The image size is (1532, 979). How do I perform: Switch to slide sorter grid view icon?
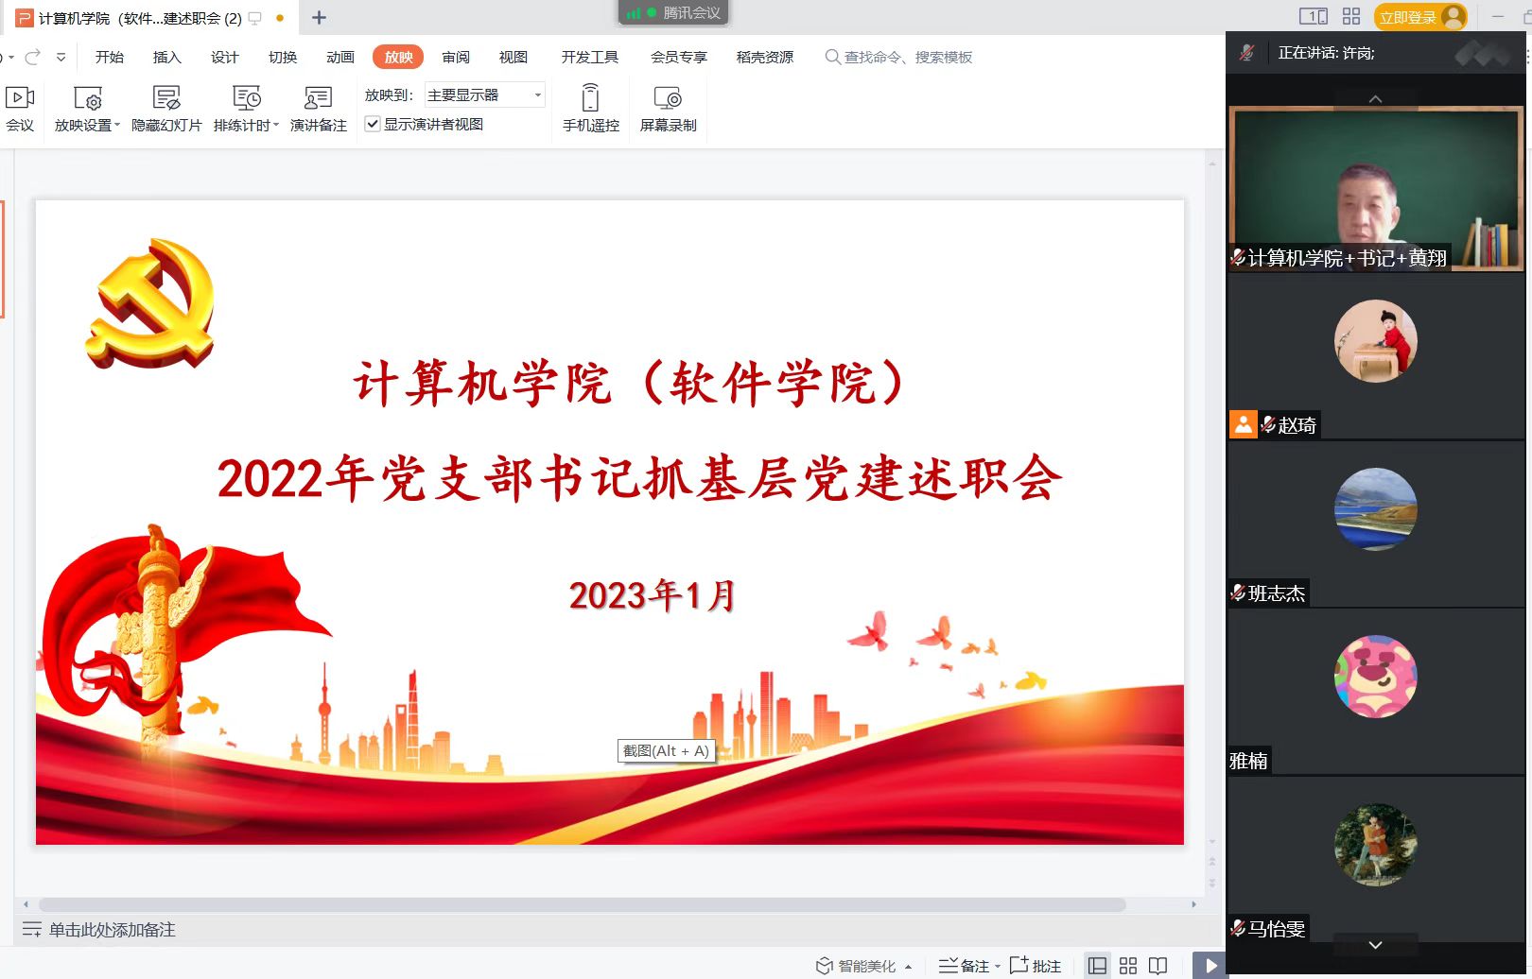pos(1127,966)
